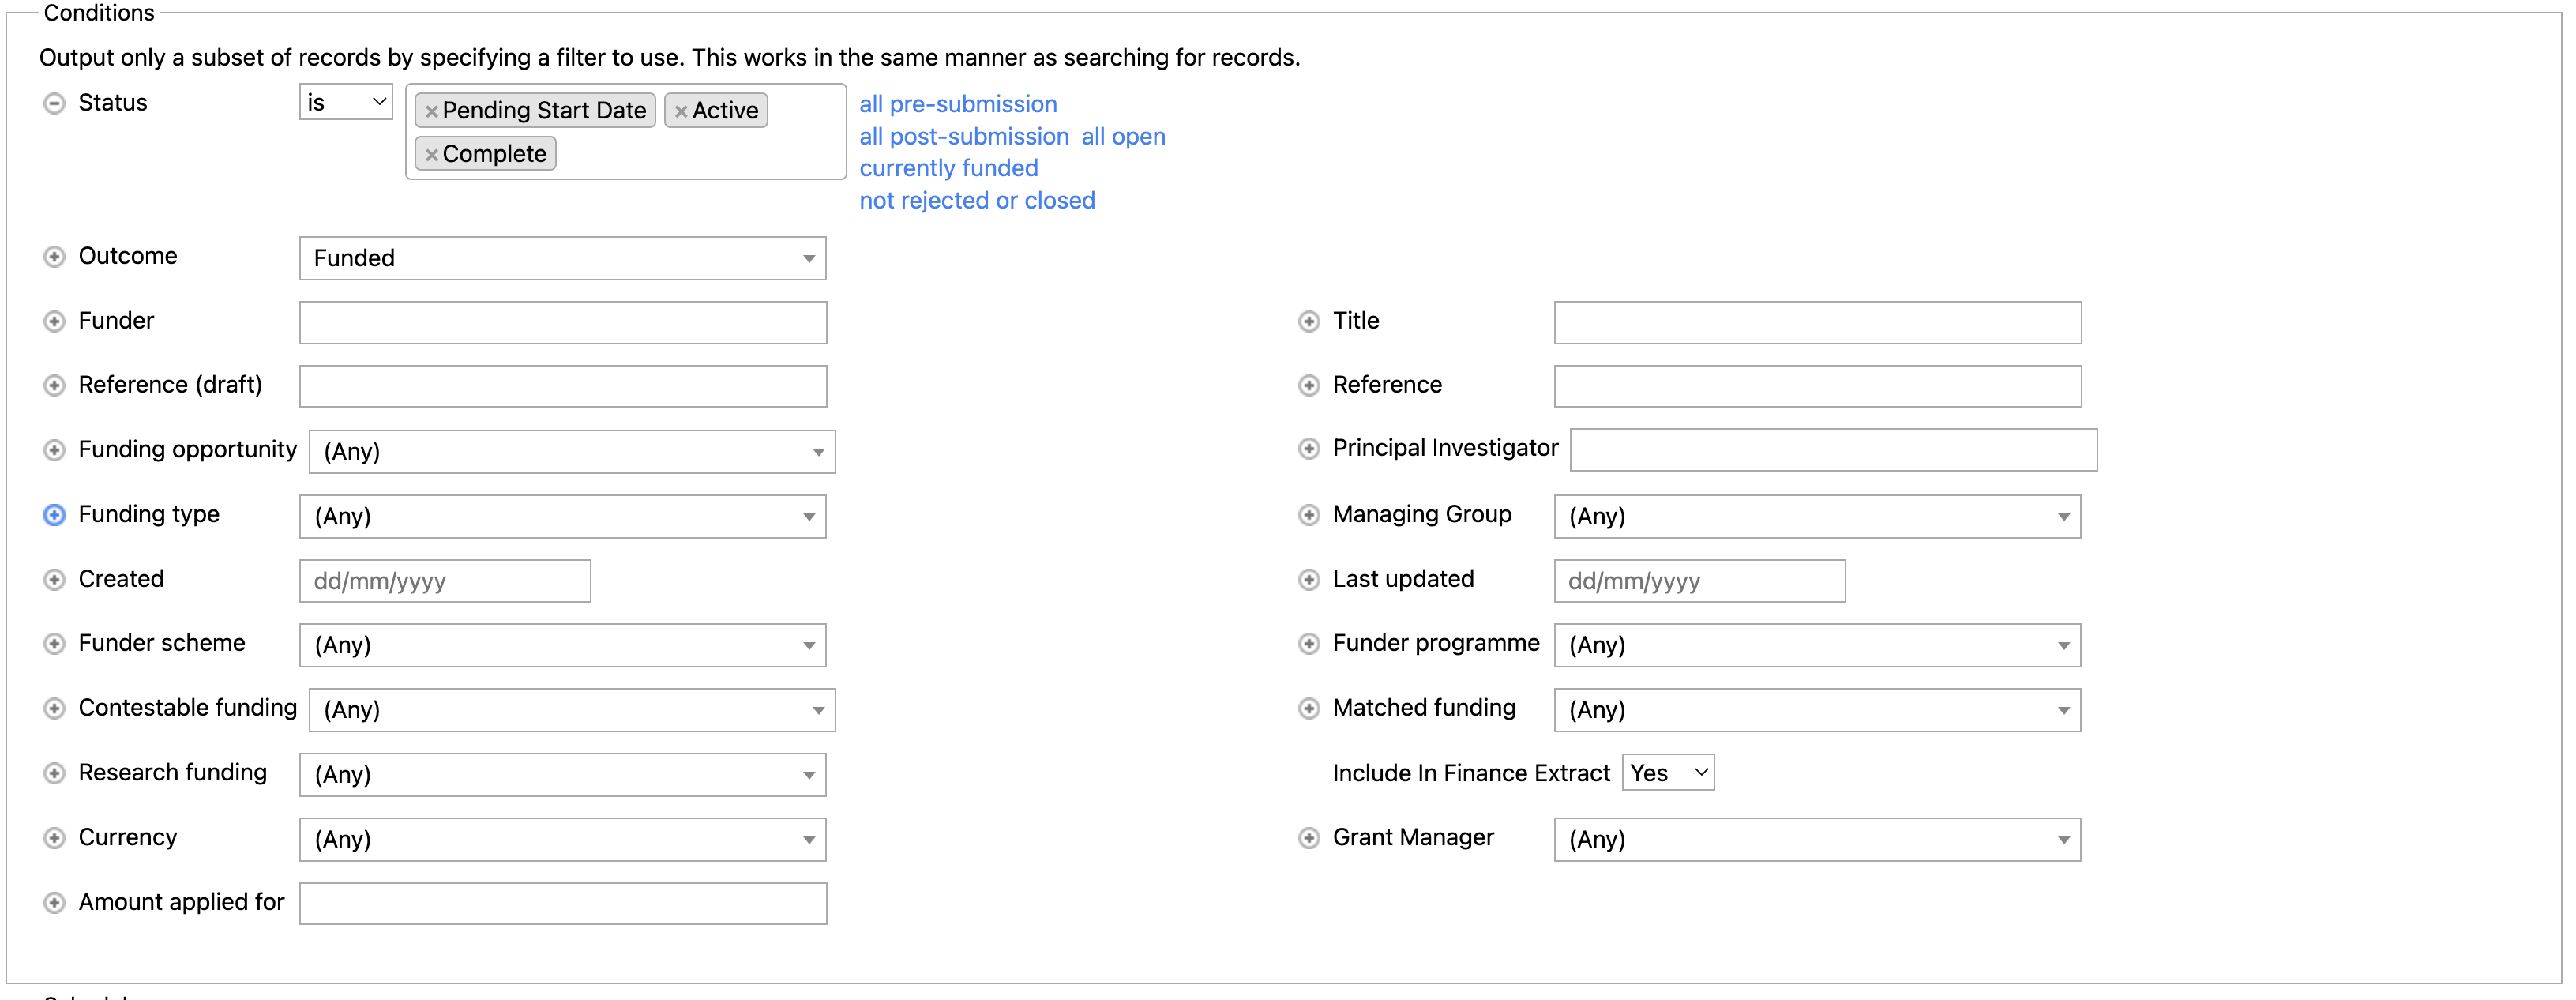Click the plus icon beside Principal Investigator

1308,449
